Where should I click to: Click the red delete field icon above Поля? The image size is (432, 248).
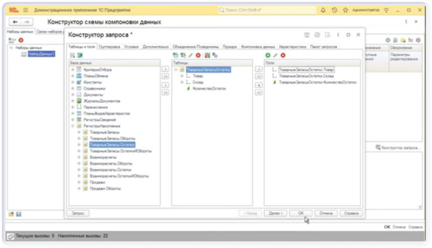(x=283, y=55)
